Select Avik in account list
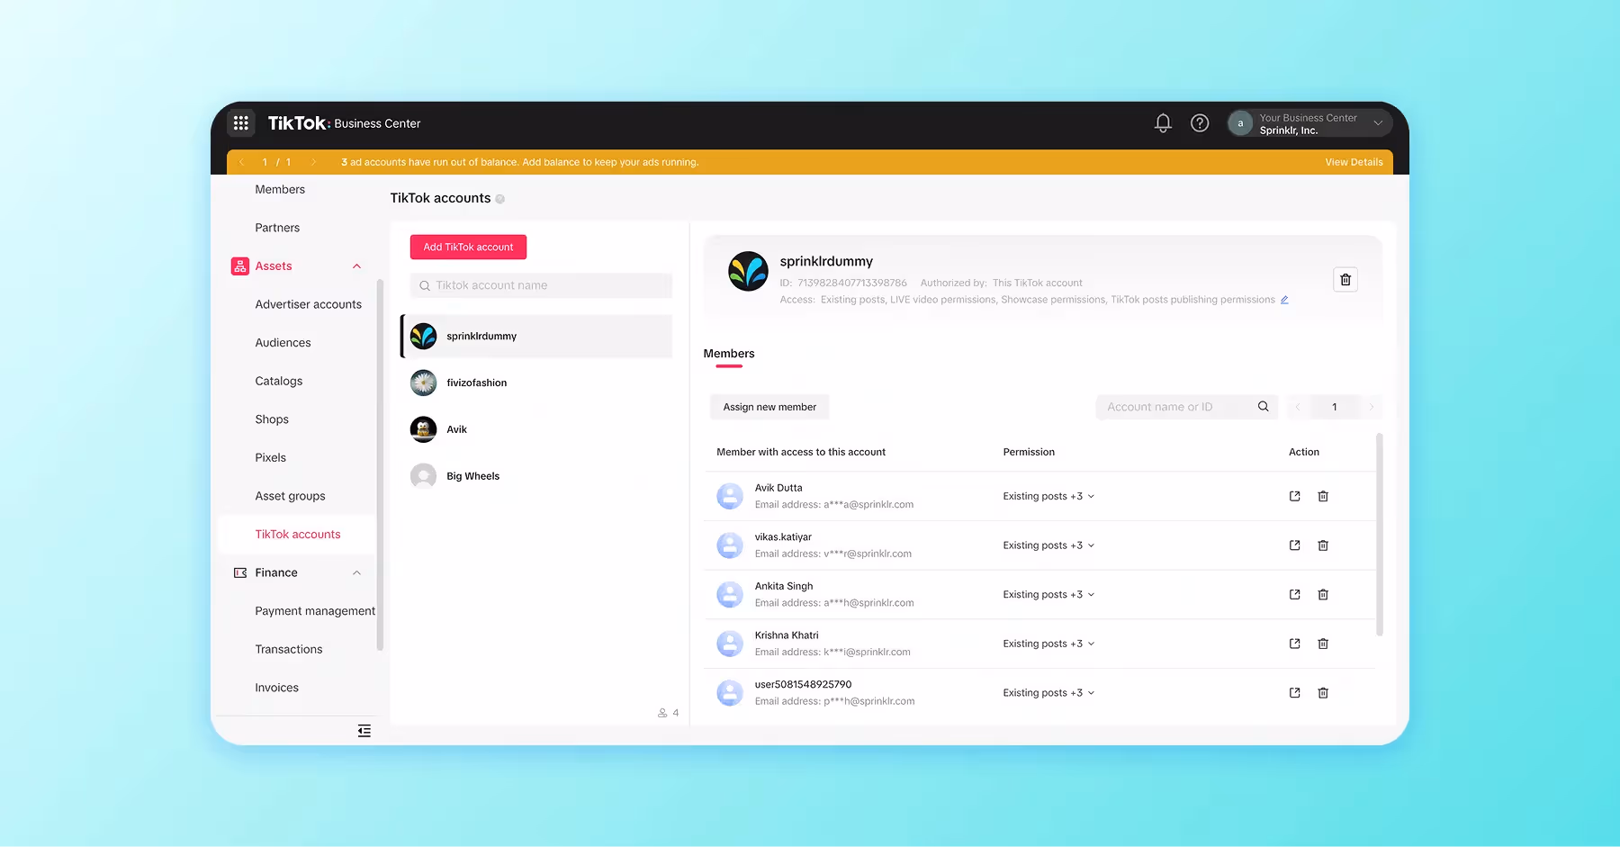Viewport: 1620px width, 847px height. 536,429
